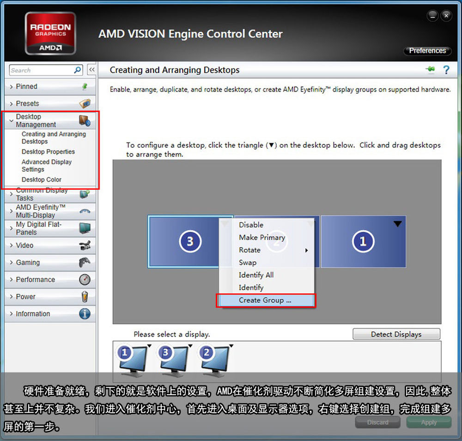
Task: Open help with the question mark icon
Action: pos(446,70)
